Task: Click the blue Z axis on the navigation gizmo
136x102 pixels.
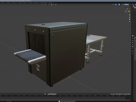Action: pyautogui.click(x=127, y=9)
